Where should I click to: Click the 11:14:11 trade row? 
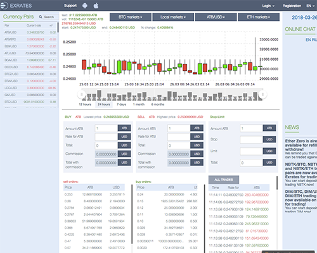point(239,195)
